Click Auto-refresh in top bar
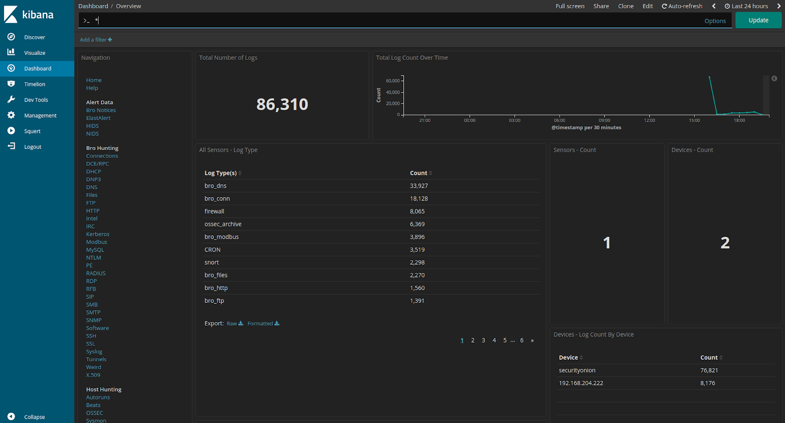Viewport: 785px width, 423px height. click(682, 6)
